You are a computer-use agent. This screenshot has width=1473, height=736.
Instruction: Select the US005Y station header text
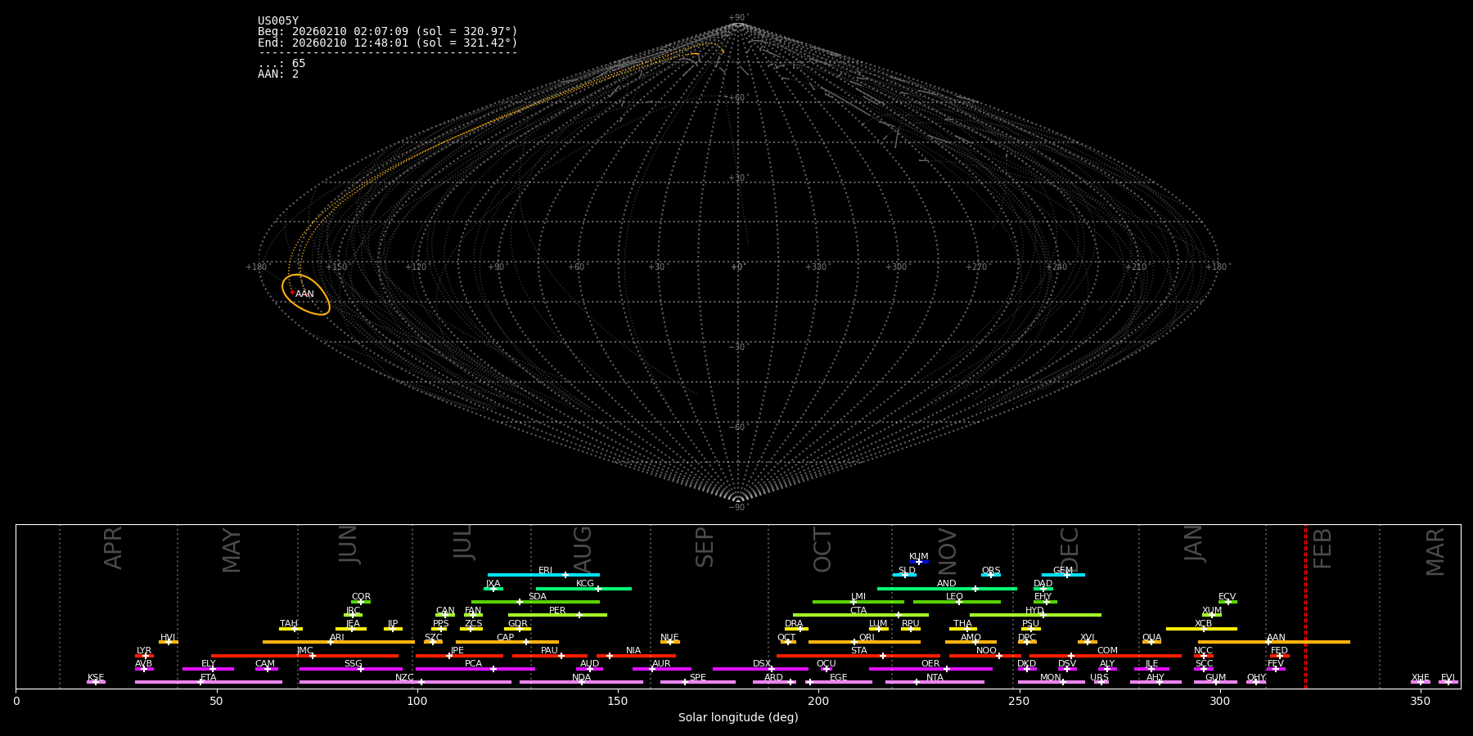(278, 21)
